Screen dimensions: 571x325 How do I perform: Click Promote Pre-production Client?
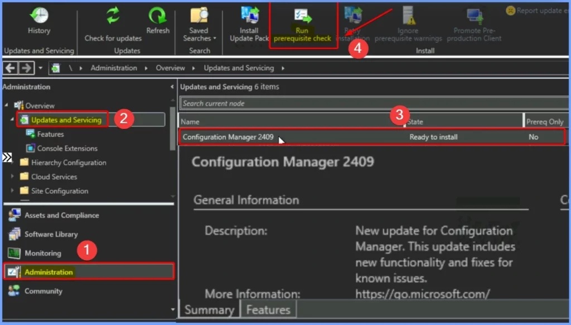coord(474,24)
